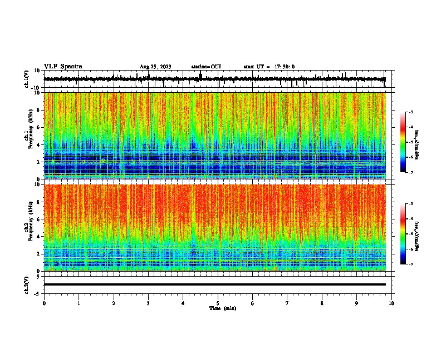Click time axis tick label 6
The width and height of the screenshot is (441, 340).
tap(253, 303)
